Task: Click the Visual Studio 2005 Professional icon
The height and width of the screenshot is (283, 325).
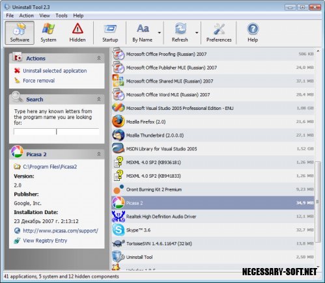Action: (119, 108)
